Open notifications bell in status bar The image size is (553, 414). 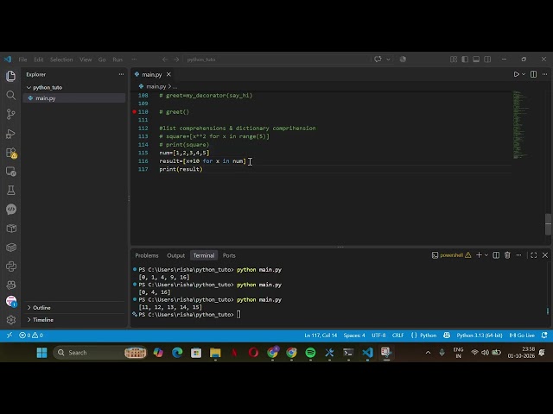pyautogui.click(x=544, y=336)
